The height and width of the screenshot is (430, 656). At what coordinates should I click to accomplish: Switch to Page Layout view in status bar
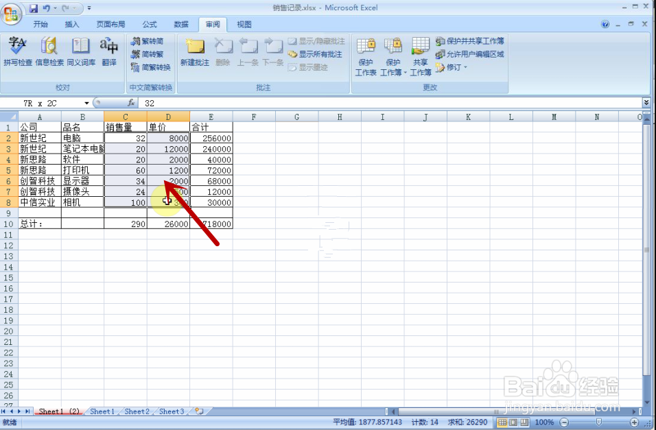513,422
